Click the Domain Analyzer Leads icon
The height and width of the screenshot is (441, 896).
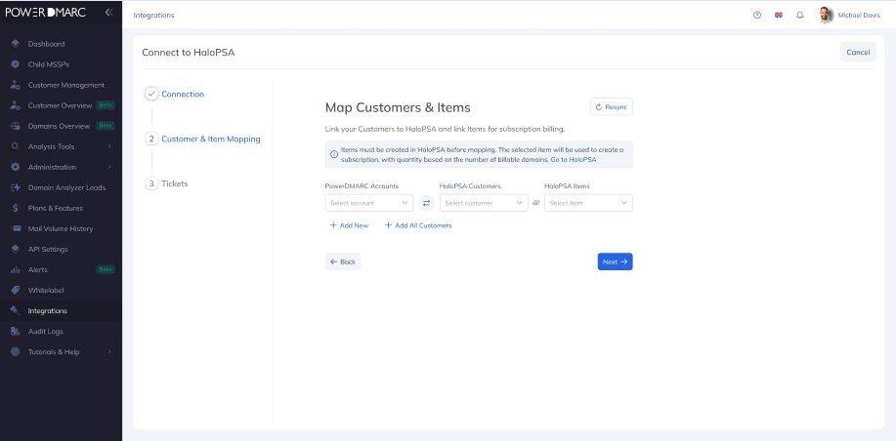coord(16,187)
